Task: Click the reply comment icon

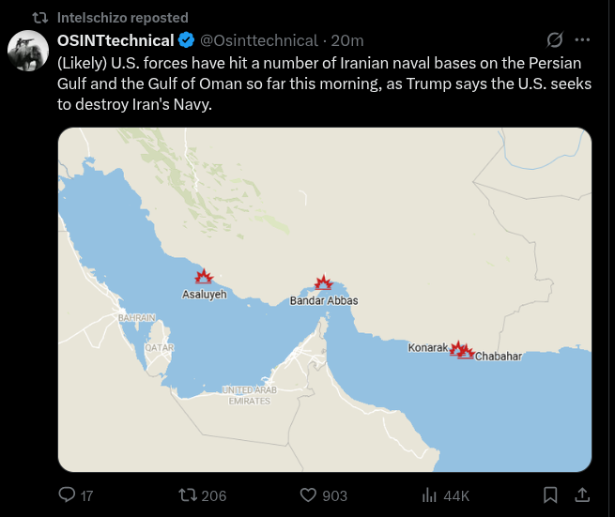Action: click(67, 494)
